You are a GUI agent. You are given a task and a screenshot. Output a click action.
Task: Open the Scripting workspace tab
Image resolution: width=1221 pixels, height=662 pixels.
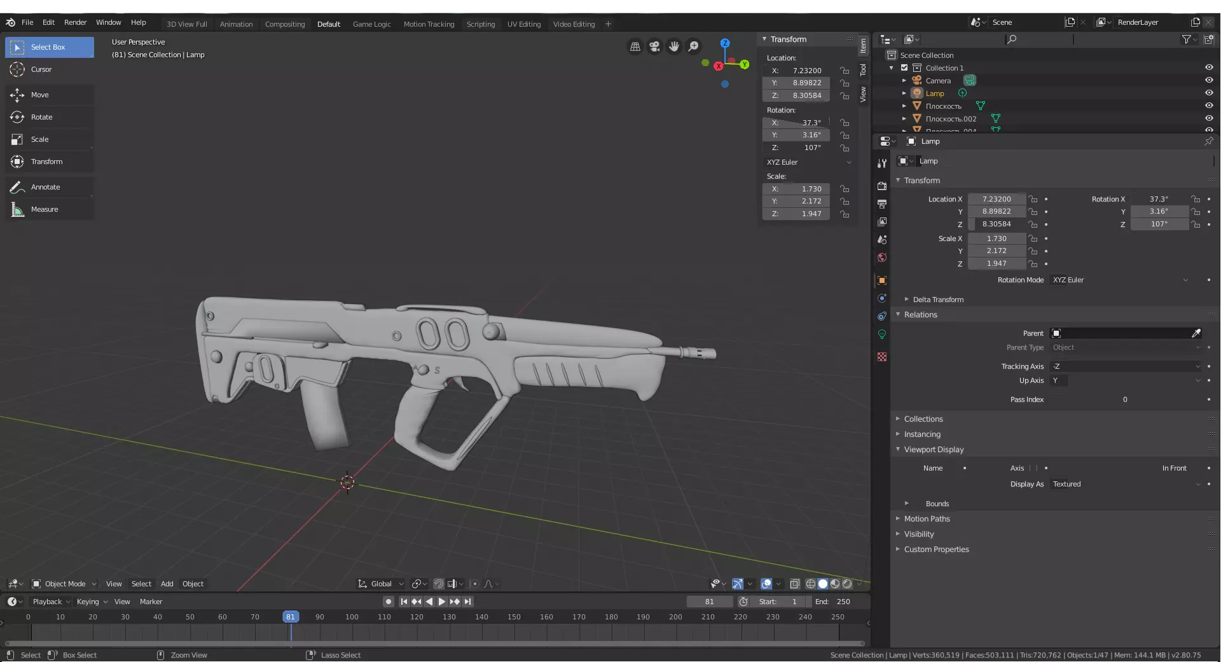click(x=481, y=24)
